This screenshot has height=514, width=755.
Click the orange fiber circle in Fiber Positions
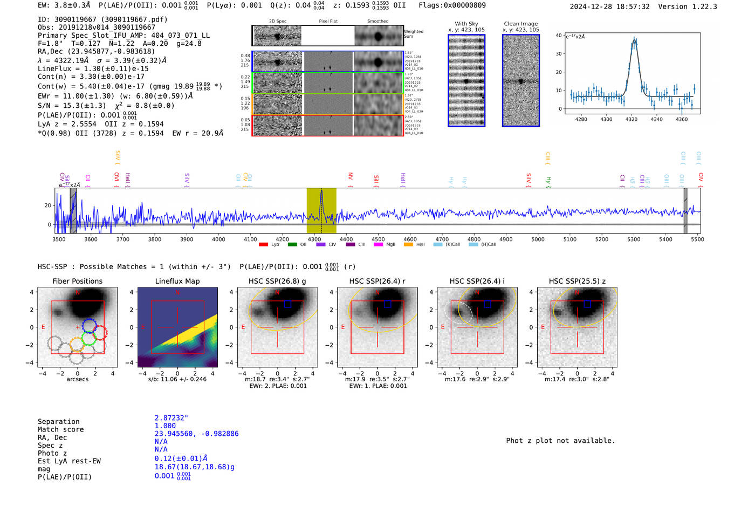(x=77, y=345)
